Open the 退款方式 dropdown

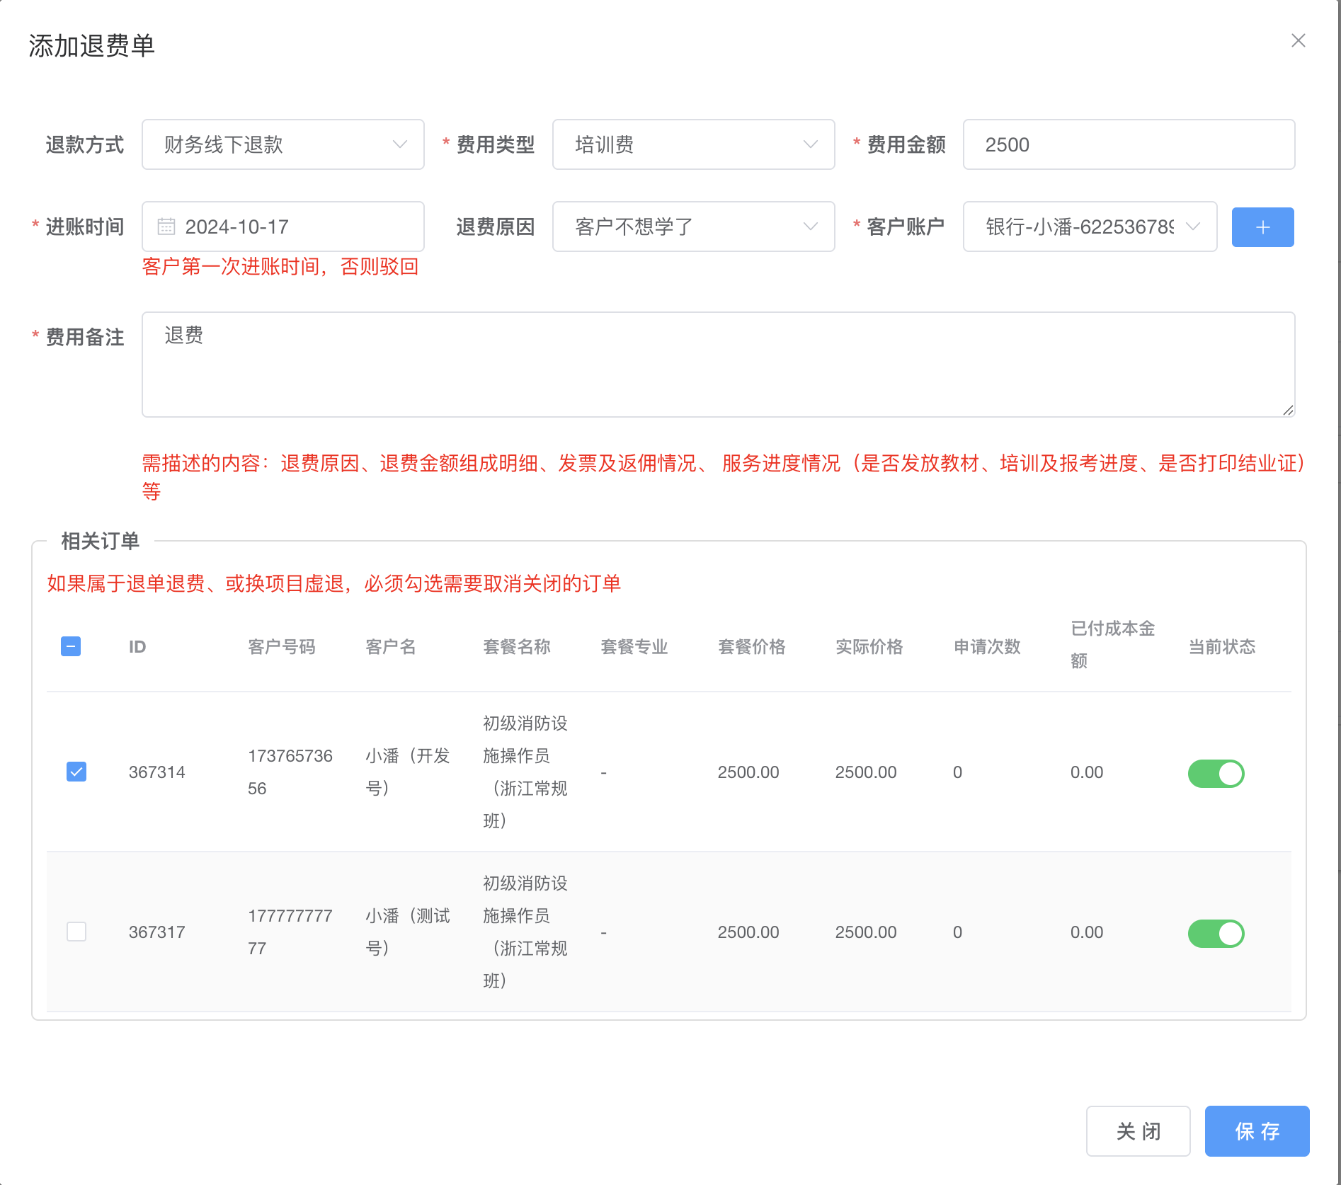pos(283,144)
